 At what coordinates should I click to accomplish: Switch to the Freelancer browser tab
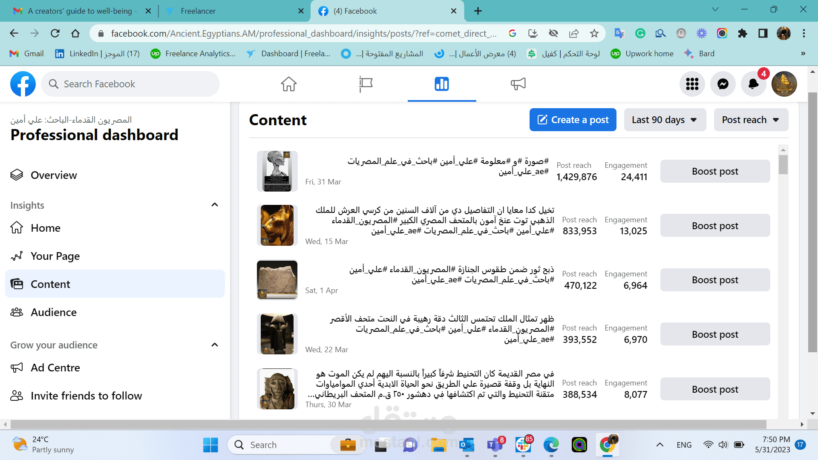click(197, 11)
